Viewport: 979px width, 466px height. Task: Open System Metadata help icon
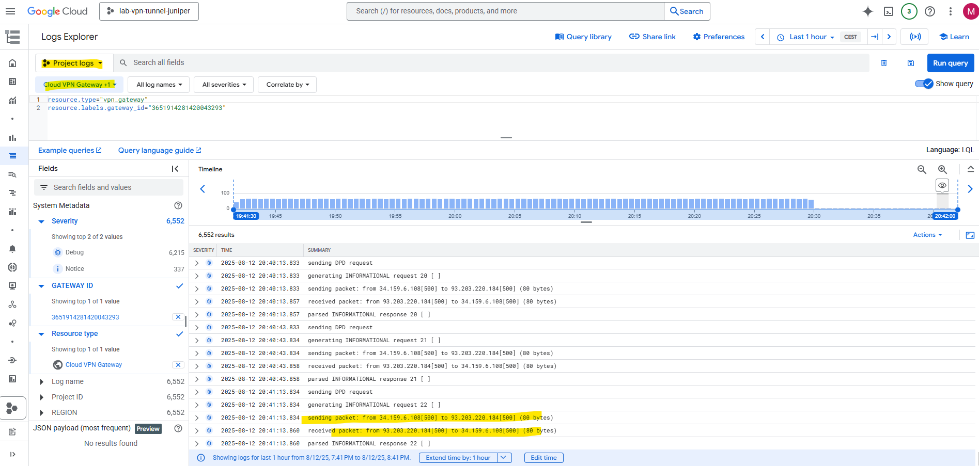178,205
